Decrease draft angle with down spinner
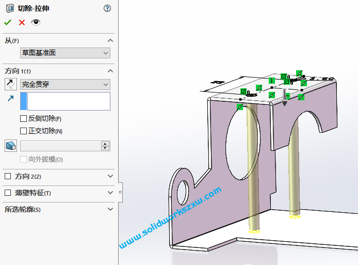Image resolution: width=358 pixels, height=265 pixels. (x=105, y=148)
